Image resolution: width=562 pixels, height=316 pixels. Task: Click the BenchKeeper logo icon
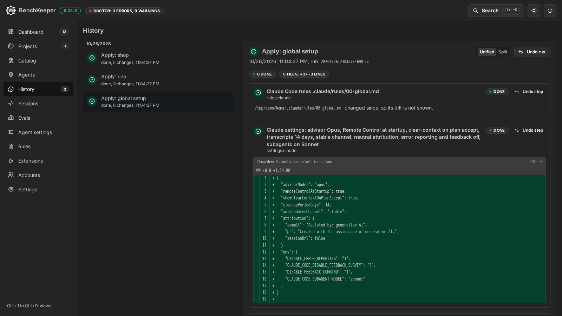tap(11, 11)
